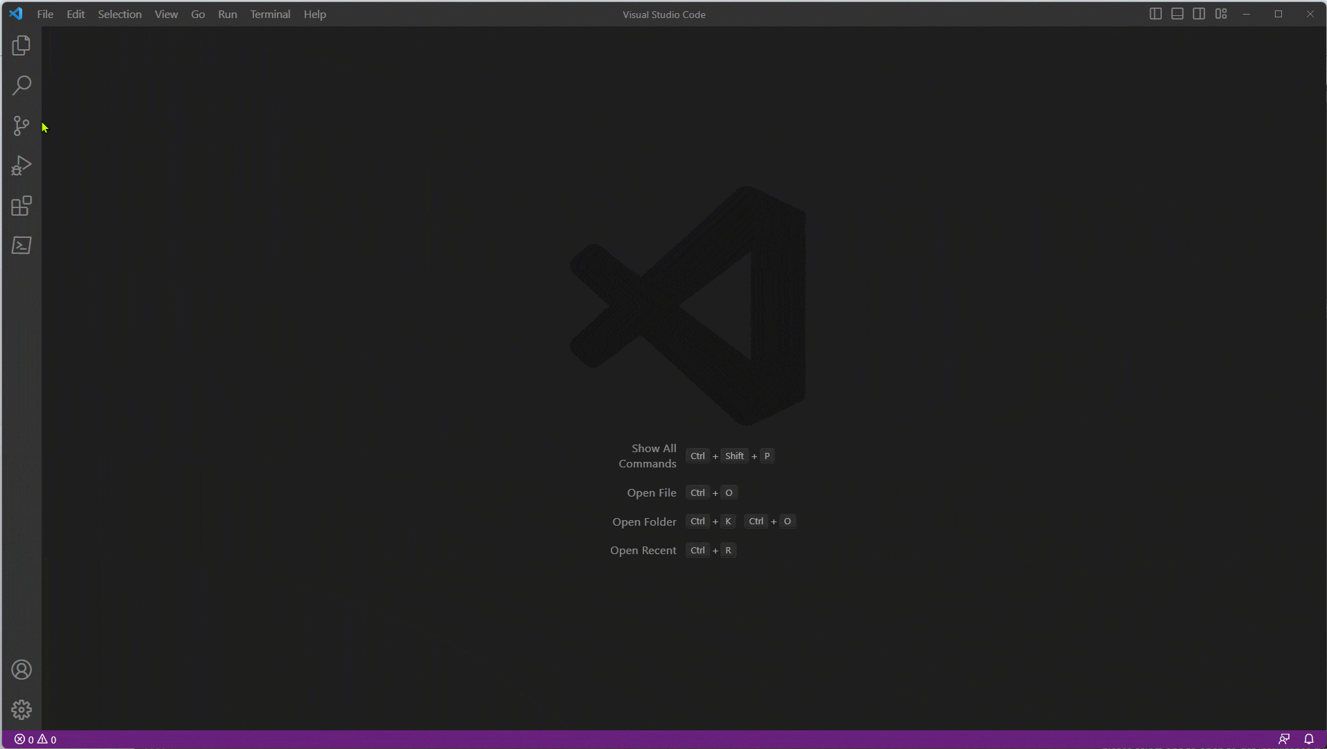Select the Run and Debug icon
The image size is (1327, 749).
pos(21,165)
